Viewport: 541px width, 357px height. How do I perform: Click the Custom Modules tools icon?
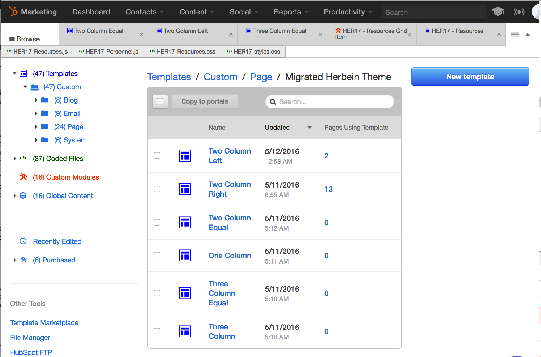(23, 177)
